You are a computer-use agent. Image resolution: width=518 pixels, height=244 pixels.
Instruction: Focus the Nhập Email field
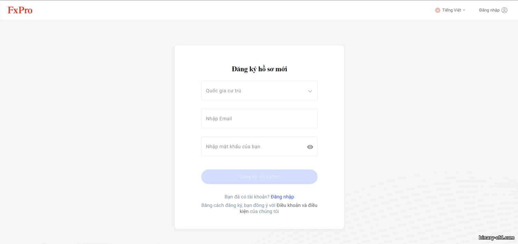tap(259, 118)
